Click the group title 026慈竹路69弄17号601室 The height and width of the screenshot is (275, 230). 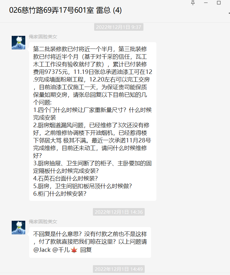pyautogui.click(x=51, y=10)
